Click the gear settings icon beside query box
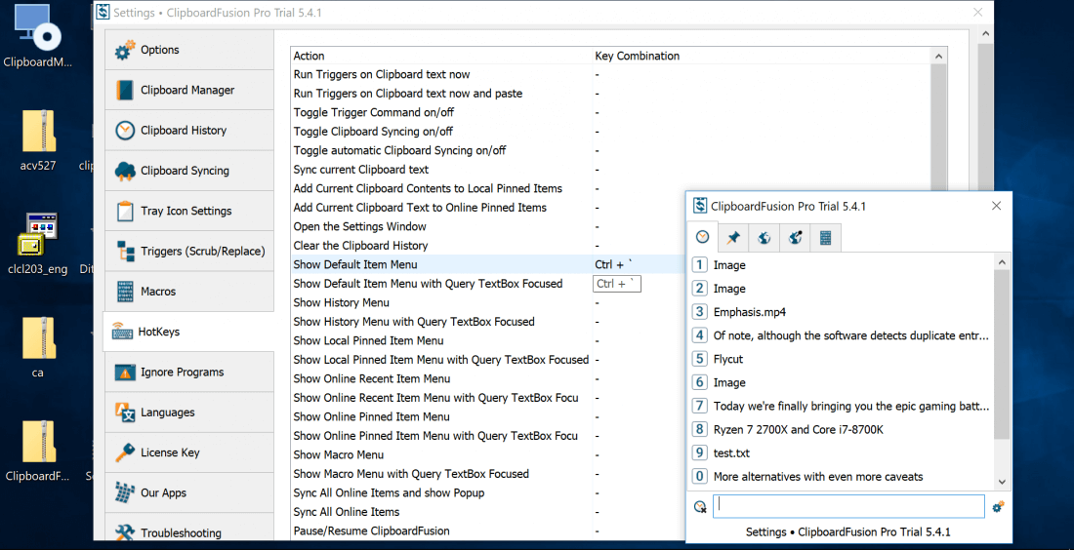The height and width of the screenshot is (550, 1074). pyautogui.click(x=998, y=507)
